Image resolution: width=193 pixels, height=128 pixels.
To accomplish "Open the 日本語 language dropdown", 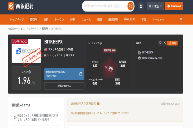I will click(155, 6).
